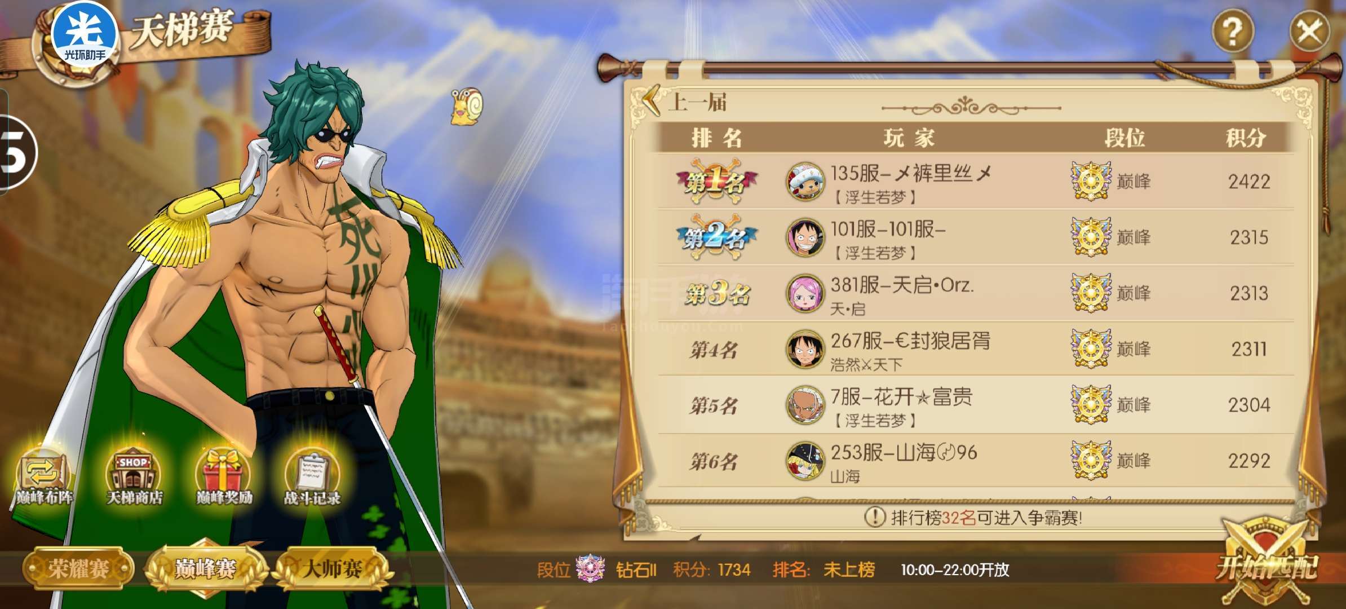Close the ladder tournament screen
1346x609 pixels.
(1309, 31)
